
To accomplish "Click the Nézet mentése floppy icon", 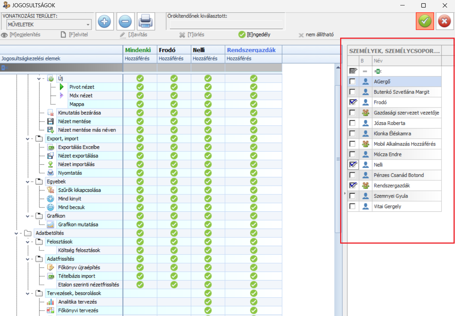I will click(x=51, y=121).
